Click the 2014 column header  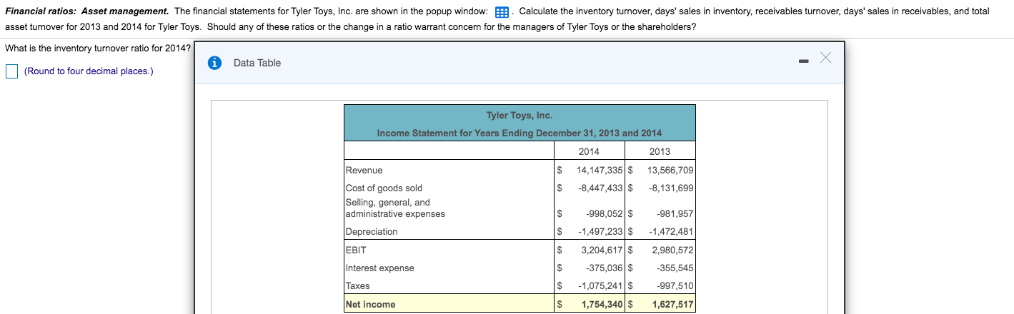(589, 151)
